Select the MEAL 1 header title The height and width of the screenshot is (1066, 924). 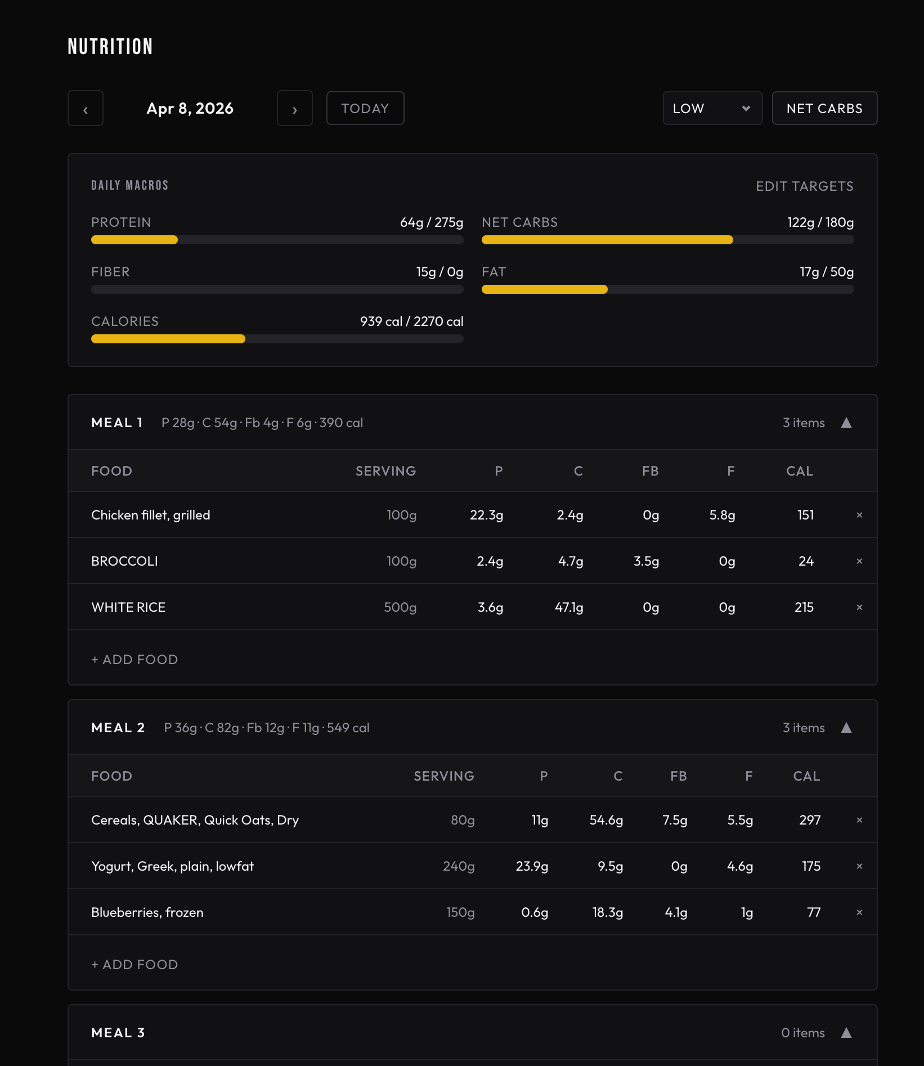117,423
